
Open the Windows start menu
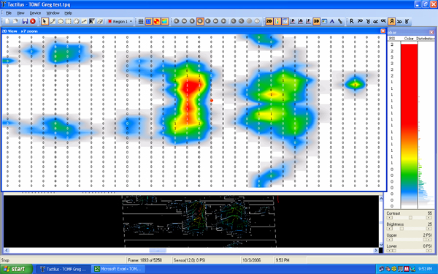16,269
